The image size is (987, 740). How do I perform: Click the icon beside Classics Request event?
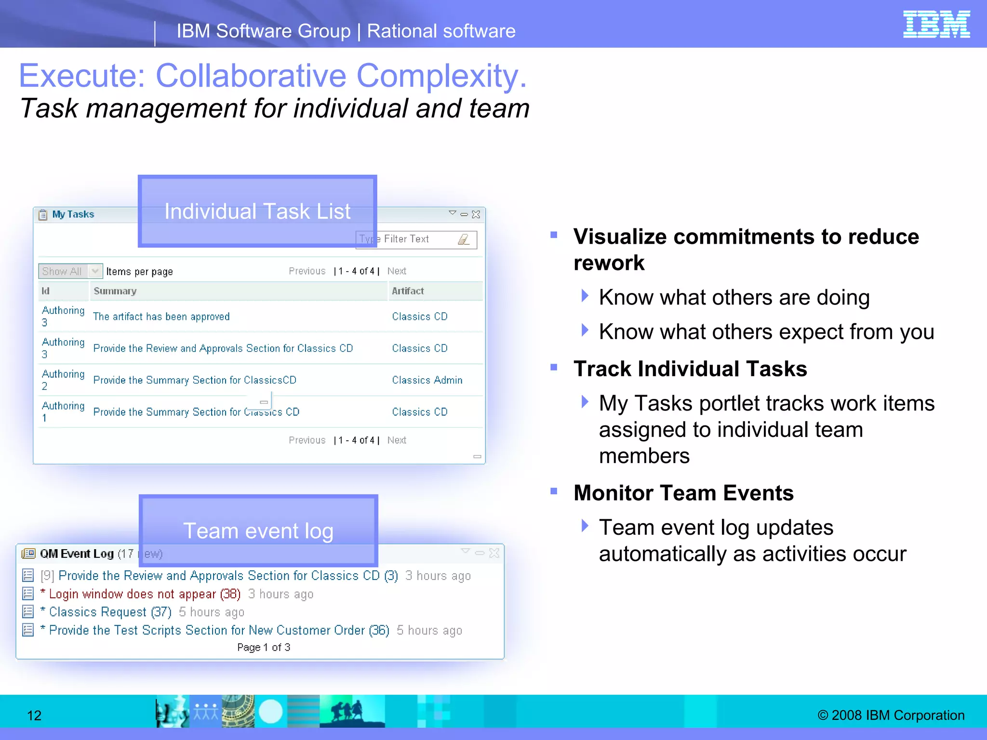coord(28,612)
